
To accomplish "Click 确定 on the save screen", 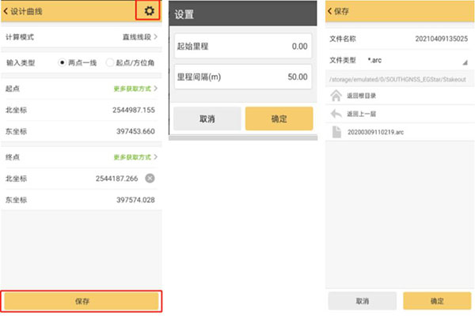I will point(437,301).
